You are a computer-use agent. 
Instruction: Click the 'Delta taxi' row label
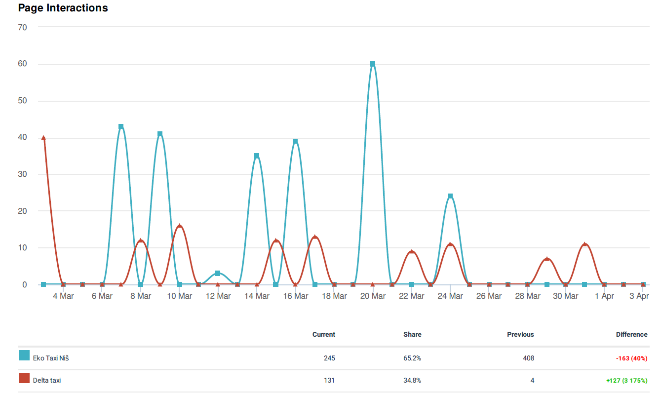click(x=47, y=380)
